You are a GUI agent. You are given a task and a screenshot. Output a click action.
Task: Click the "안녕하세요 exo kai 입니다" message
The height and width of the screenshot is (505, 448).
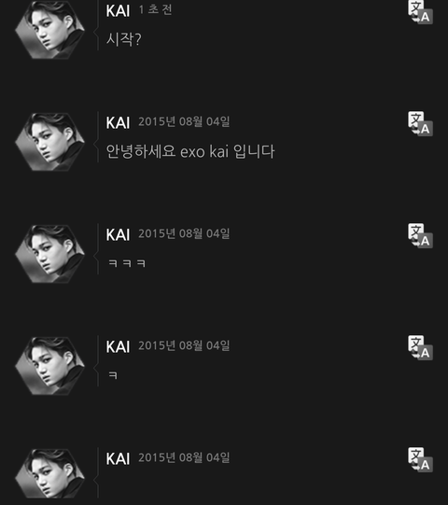(x=190, y=151)
